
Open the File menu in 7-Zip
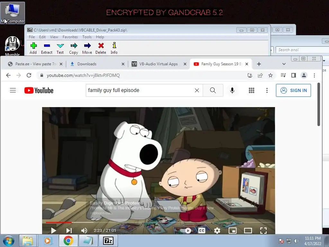coord(32,37)
